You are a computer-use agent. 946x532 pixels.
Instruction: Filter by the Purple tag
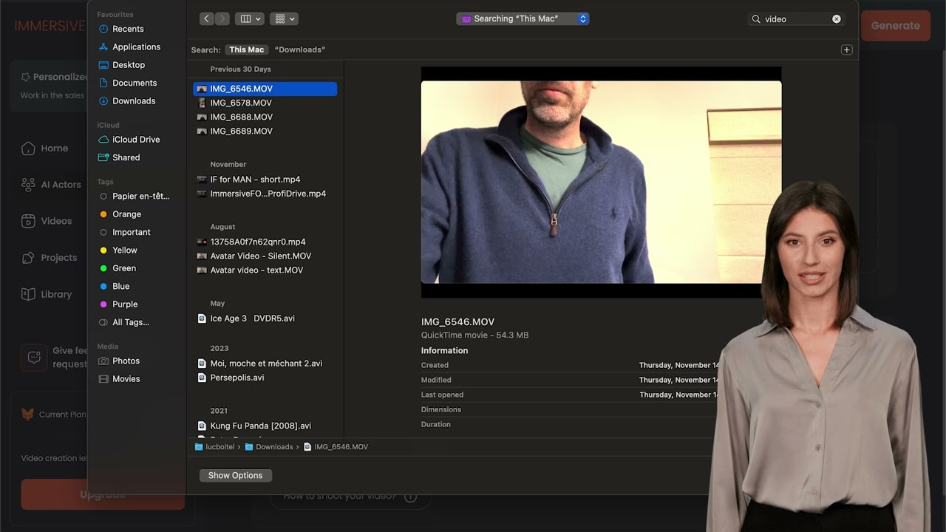pyautogui.click(x=118, y=304)
